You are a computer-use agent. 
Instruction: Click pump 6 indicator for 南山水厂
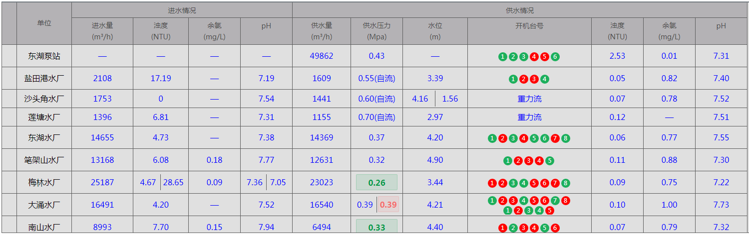tap(555, 228)
